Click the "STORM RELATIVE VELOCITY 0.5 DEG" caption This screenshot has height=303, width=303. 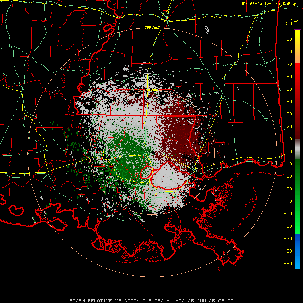point(116,301)
